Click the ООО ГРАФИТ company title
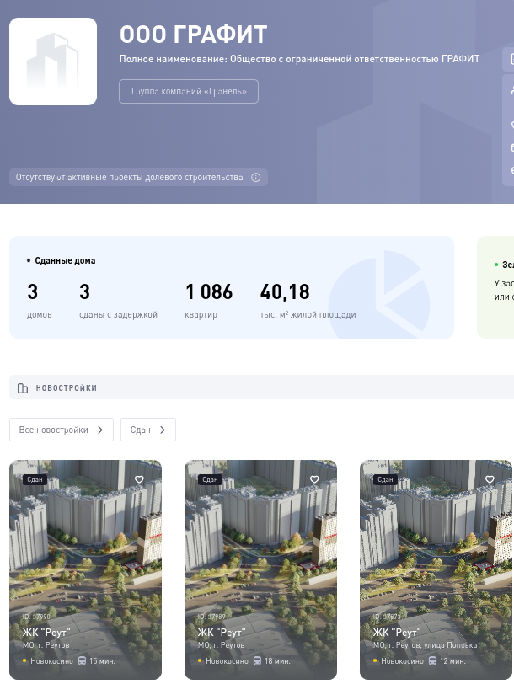Image resolution: width=514 pixels, height=700 pixels. click(193, 35)
